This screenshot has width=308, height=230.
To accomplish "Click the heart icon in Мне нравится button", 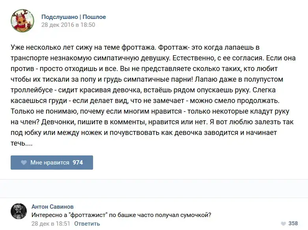I will click(23, 163).
